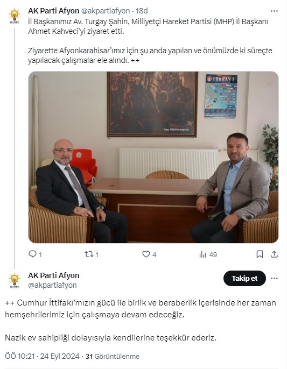Click the AK Parti Afyon name on top tweet
This screenshot has height=369, width=287.
53,11
